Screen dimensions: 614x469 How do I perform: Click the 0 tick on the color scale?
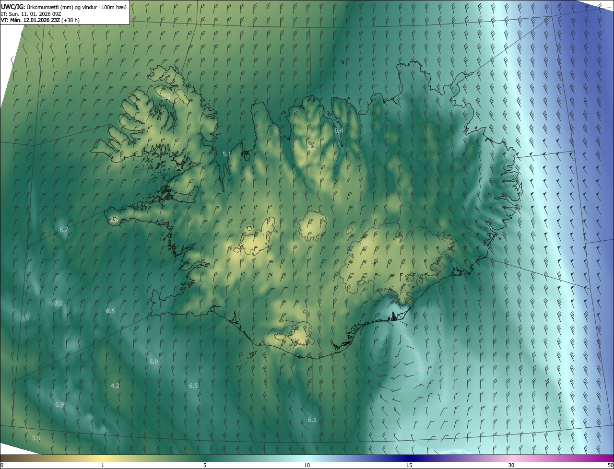click(1, 465)
